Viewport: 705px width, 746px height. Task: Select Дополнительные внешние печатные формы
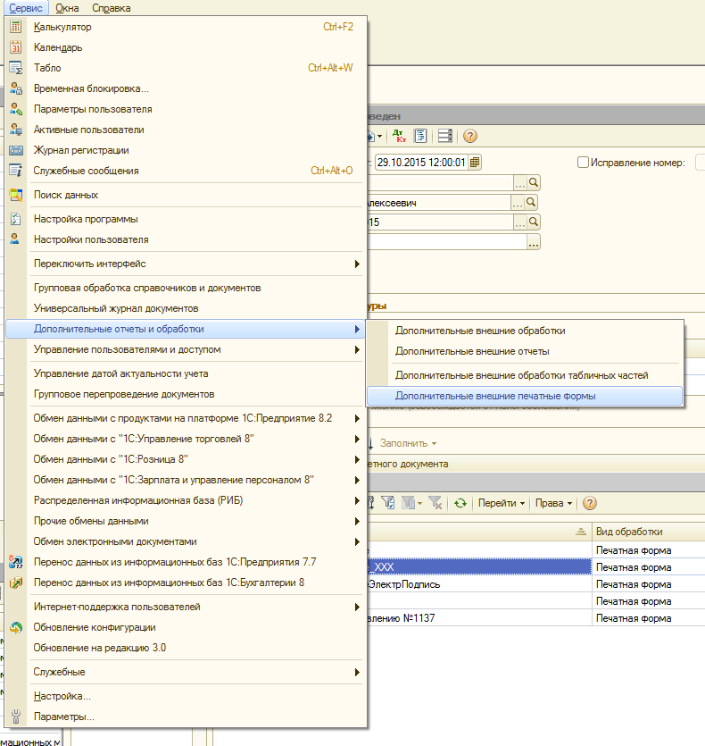(x=495, y=395)
